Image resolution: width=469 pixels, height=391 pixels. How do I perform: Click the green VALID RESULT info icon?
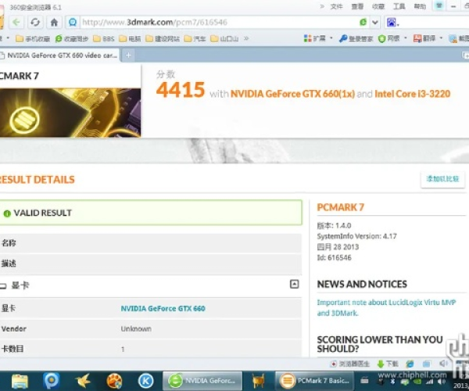click(7, 213)
